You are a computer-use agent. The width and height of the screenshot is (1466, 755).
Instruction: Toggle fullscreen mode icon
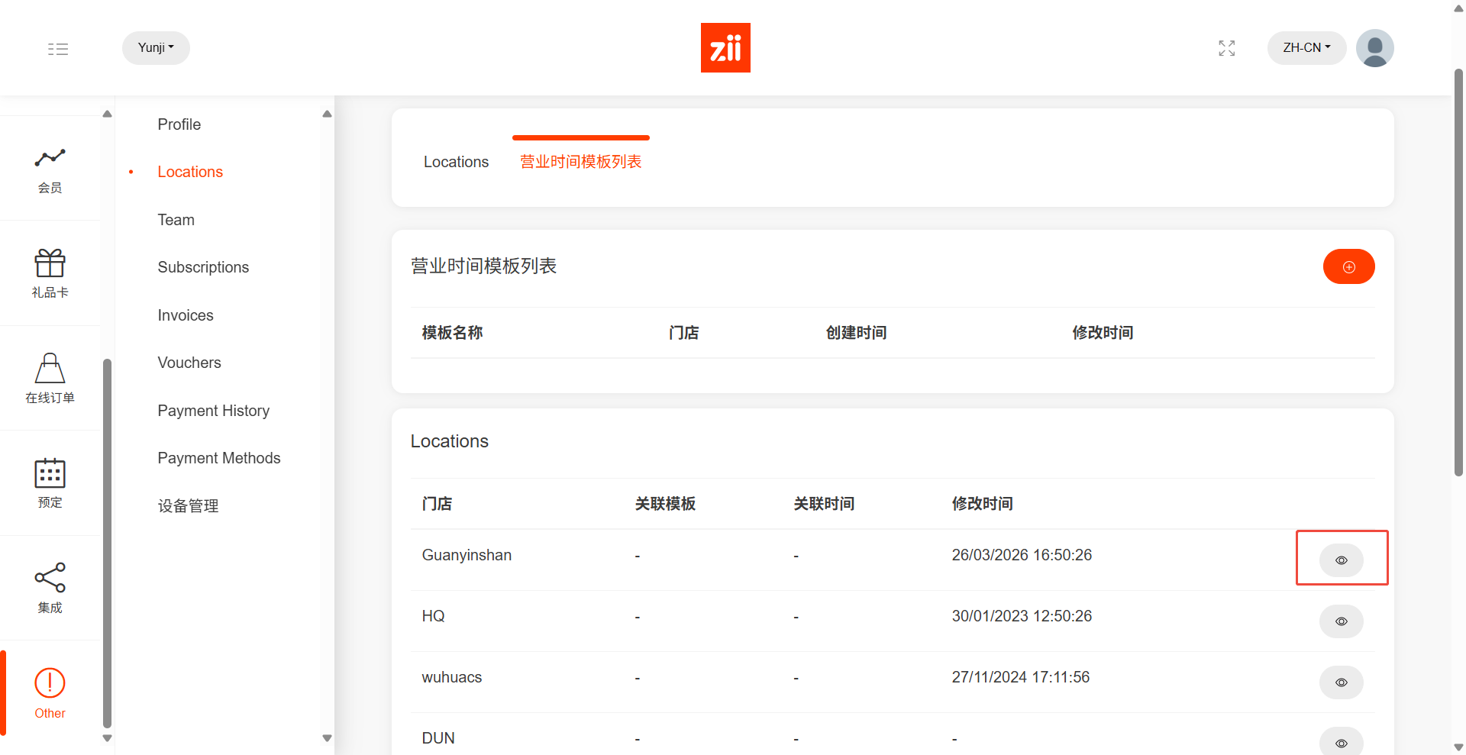pos(1226,48)
